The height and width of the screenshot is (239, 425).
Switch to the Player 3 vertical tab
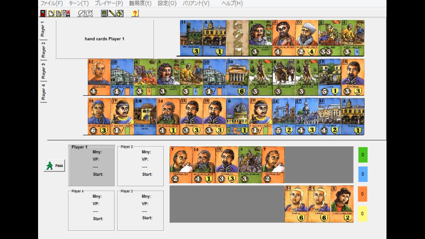click(x=43, y=71)
